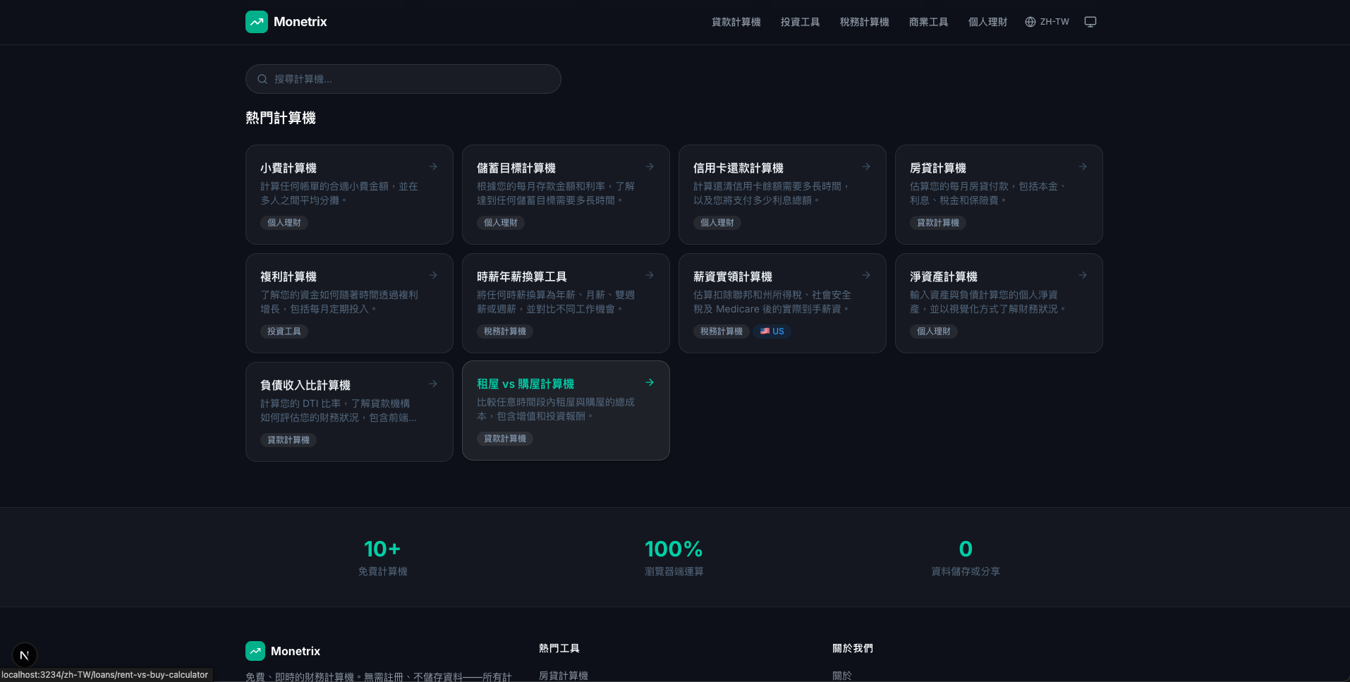The image size is (1350, 682).
Task: Click 貸款計算機 tag on 負債收入比計算機 card
Action: click(288, 440)
